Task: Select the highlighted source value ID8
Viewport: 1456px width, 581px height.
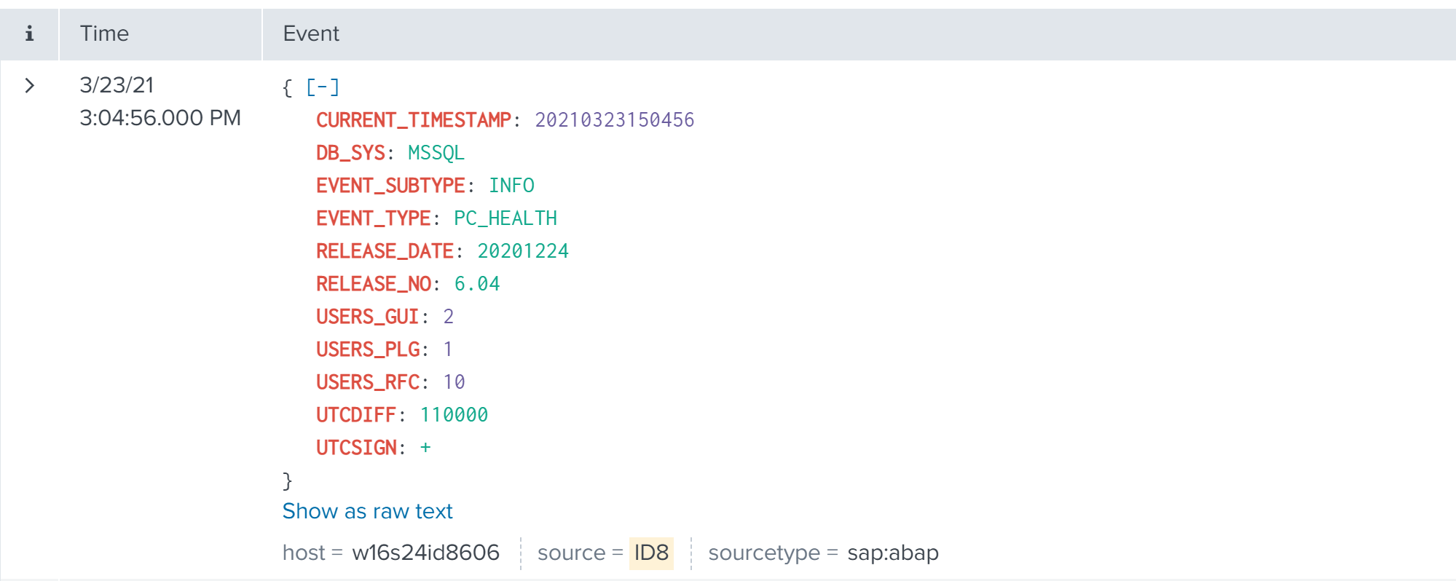Action: [x=651, y=553]
